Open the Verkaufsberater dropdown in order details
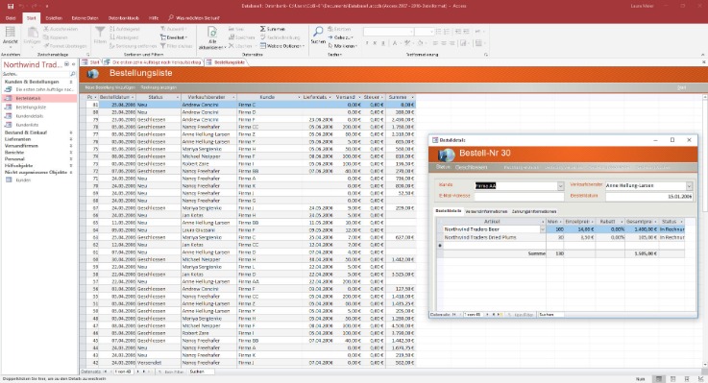Image resolution: width=708 pixels, height=383 pixels. [x=689, y=186]
